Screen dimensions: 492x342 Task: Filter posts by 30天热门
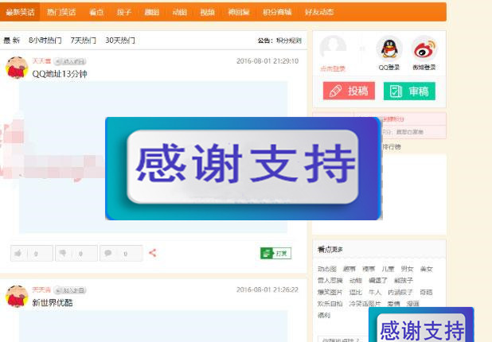tap(120, 40)
